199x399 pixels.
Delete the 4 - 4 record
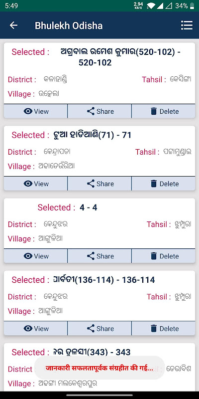tap(164, 256)
